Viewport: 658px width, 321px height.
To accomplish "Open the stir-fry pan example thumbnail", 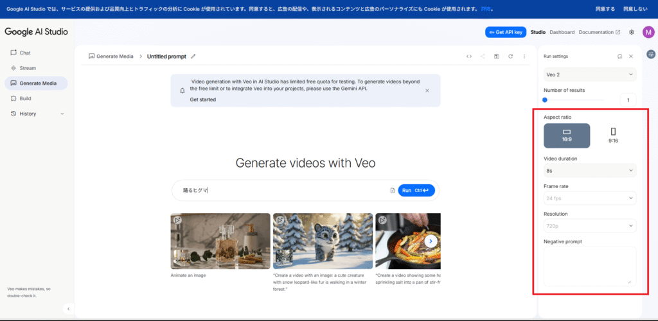I will pos(408,241).
